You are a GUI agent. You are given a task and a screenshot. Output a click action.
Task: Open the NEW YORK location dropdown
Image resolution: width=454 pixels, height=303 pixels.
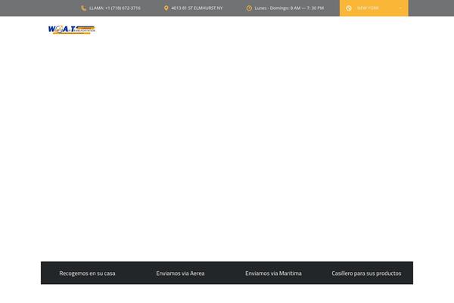tap(374, 8)
